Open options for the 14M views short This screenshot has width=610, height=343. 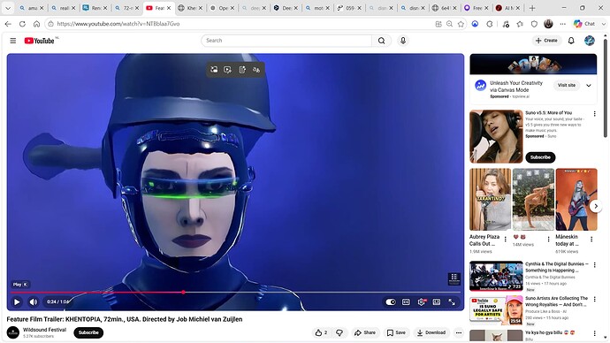[x=548, y=240]
